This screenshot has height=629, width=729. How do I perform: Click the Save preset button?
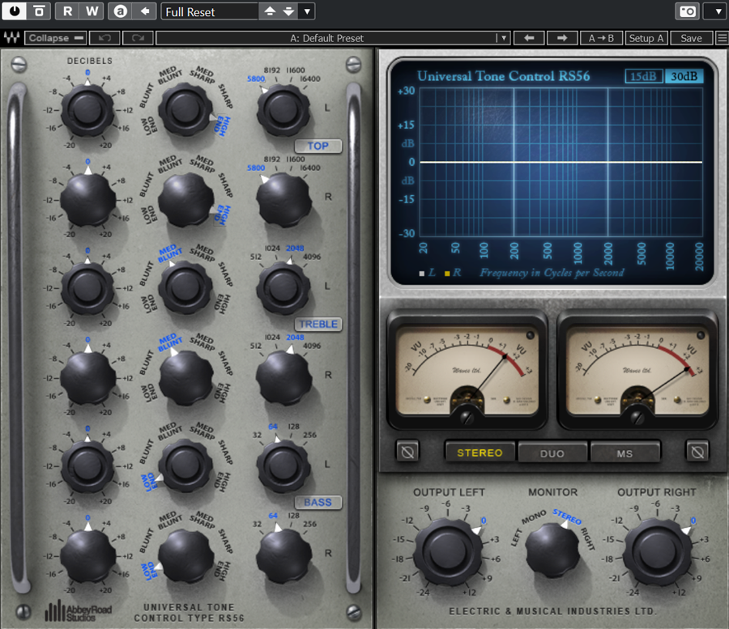click(692, 38)
